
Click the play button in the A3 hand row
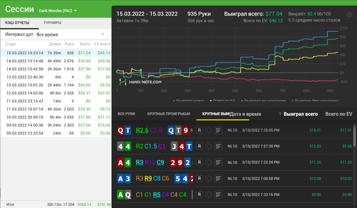[209, 178]
